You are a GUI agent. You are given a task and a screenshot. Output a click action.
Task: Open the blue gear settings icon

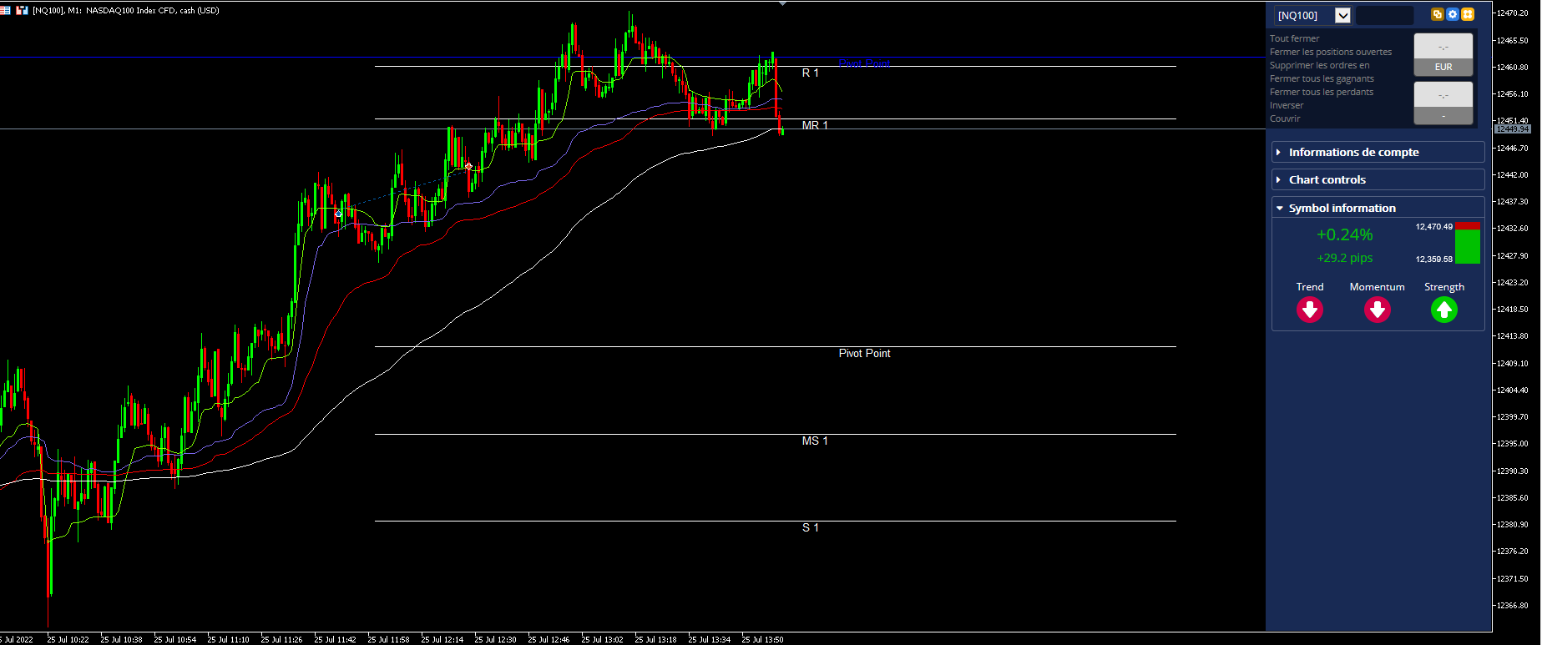(1453, 14)
